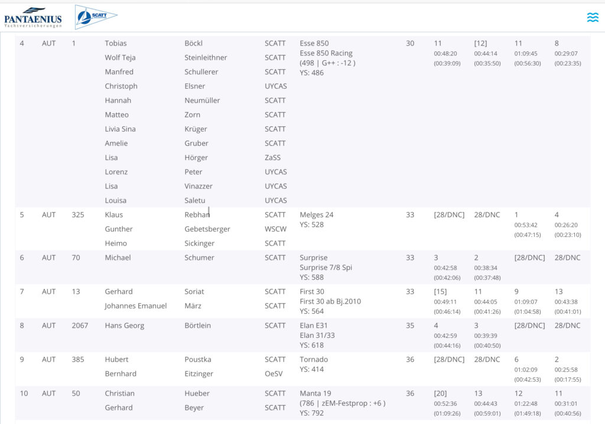Click the SCATT pennant logo
Screen dimensions: 605x424
pos(96,17)
